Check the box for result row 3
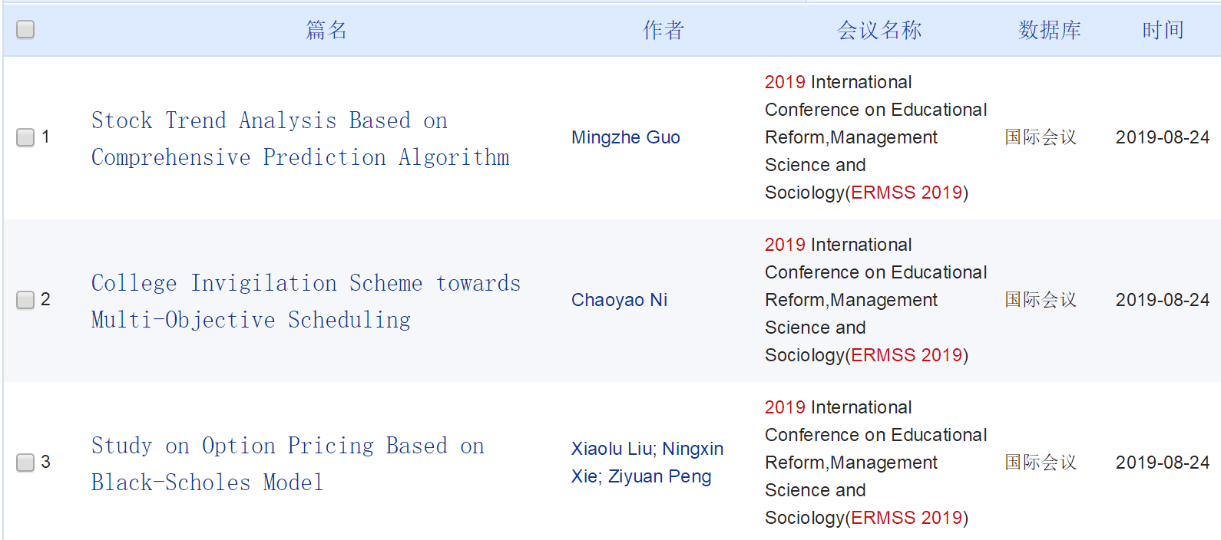 [x=25, y=463]
